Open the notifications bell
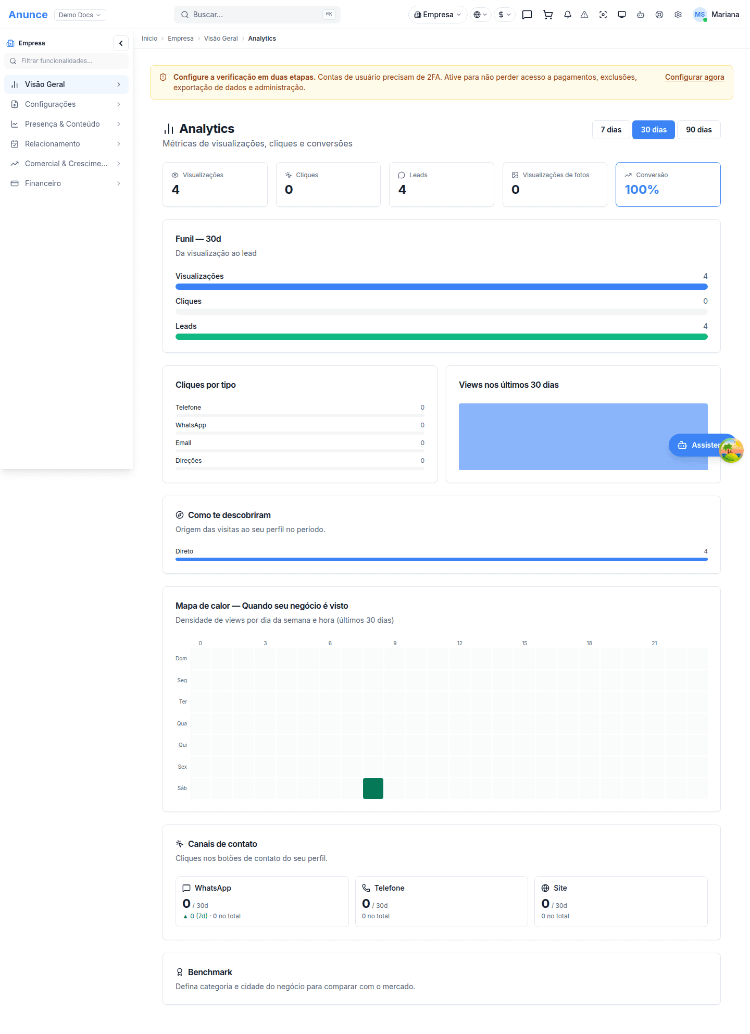Image resolution: width=750 pixels, height=1034 pixels. pyautogui.click(x=568, y=15)
